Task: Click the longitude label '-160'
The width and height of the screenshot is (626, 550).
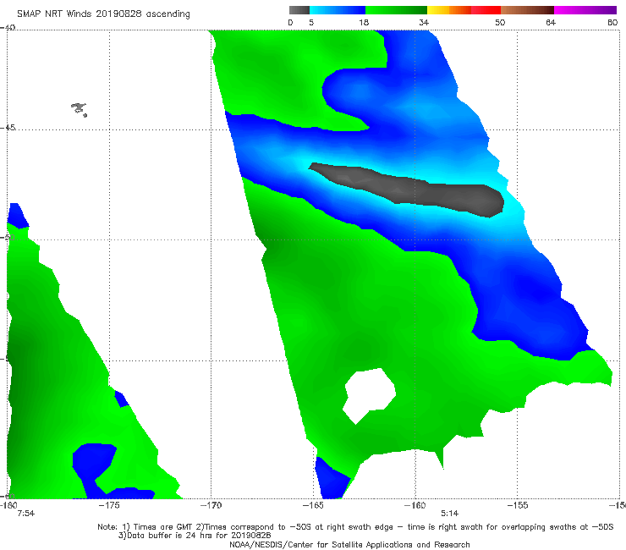Action: [x=415, y=505]
